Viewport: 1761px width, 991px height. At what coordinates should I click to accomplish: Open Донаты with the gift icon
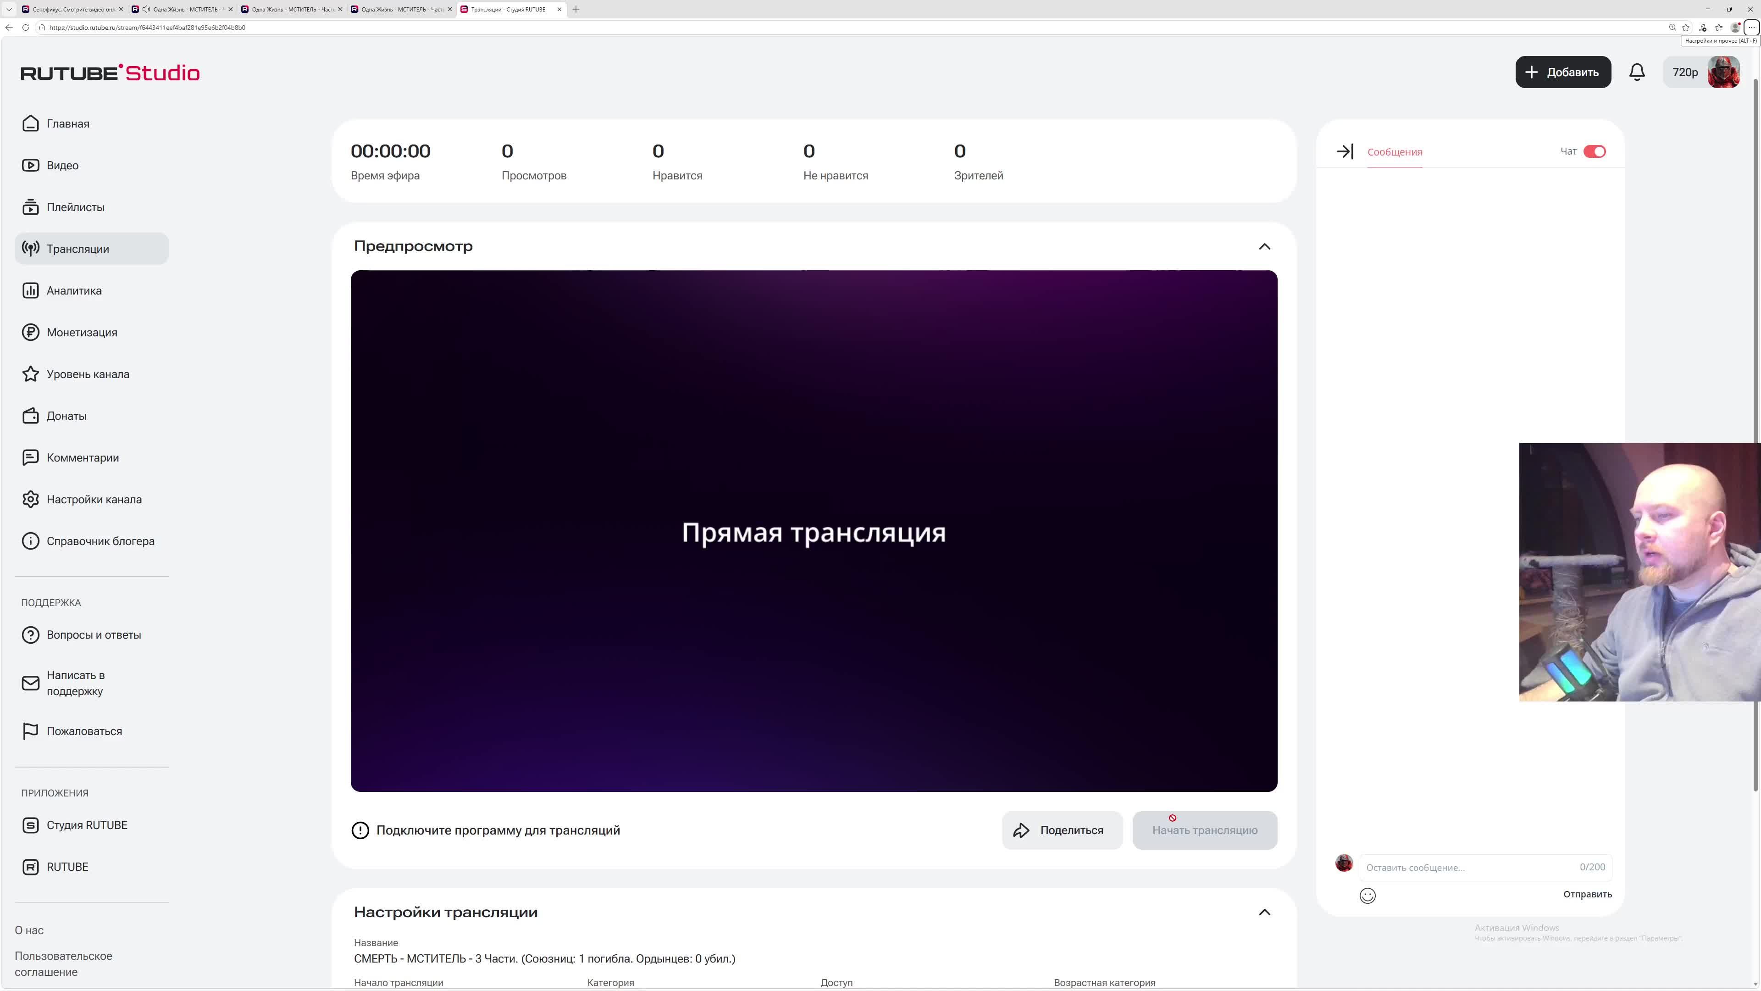pos(31,415)
